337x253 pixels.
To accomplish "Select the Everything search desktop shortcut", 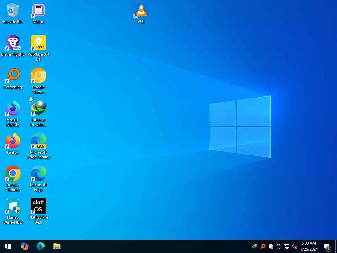I will 13,78.
